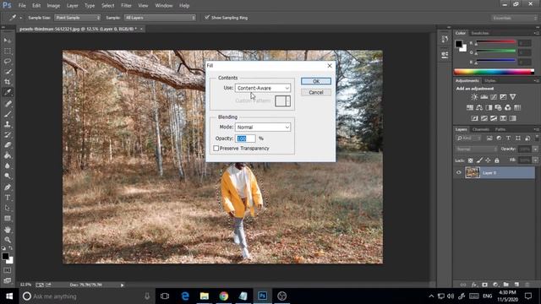Open the Layers panel blend mode dropdown
The height and width of the screenshot is (304, 541).
click(476, 149)
